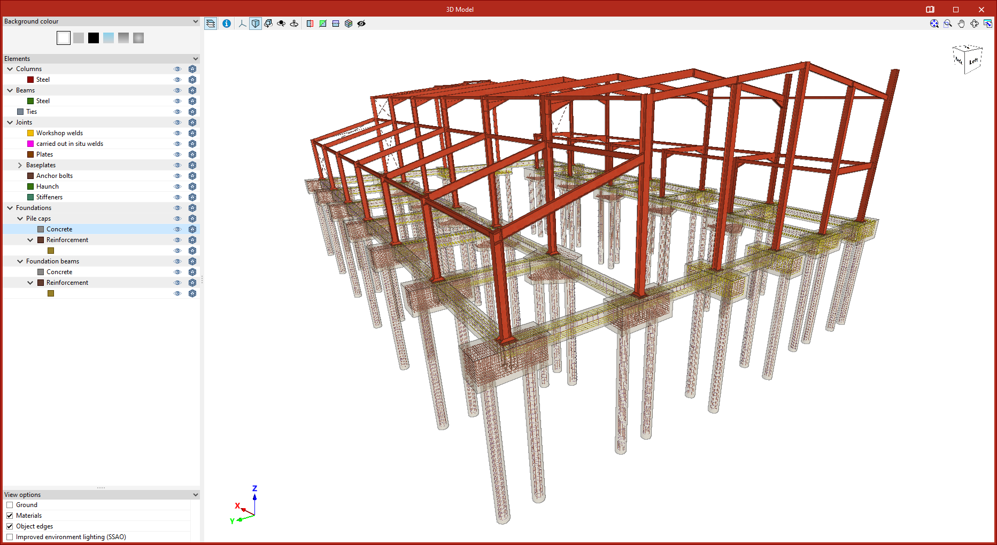The width and height of the screenshot is (997, 545).
Task: Toggle the perspective cube view icon
Action: point(256,24)
